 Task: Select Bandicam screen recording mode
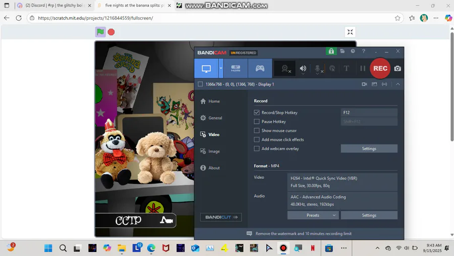click(x=206, y=69)
